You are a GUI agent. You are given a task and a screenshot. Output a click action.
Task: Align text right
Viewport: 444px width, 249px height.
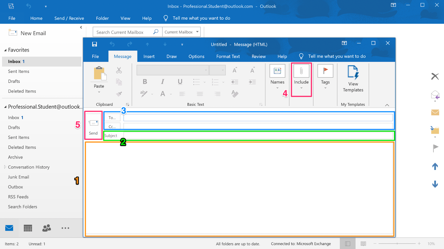tap(217, 94)
